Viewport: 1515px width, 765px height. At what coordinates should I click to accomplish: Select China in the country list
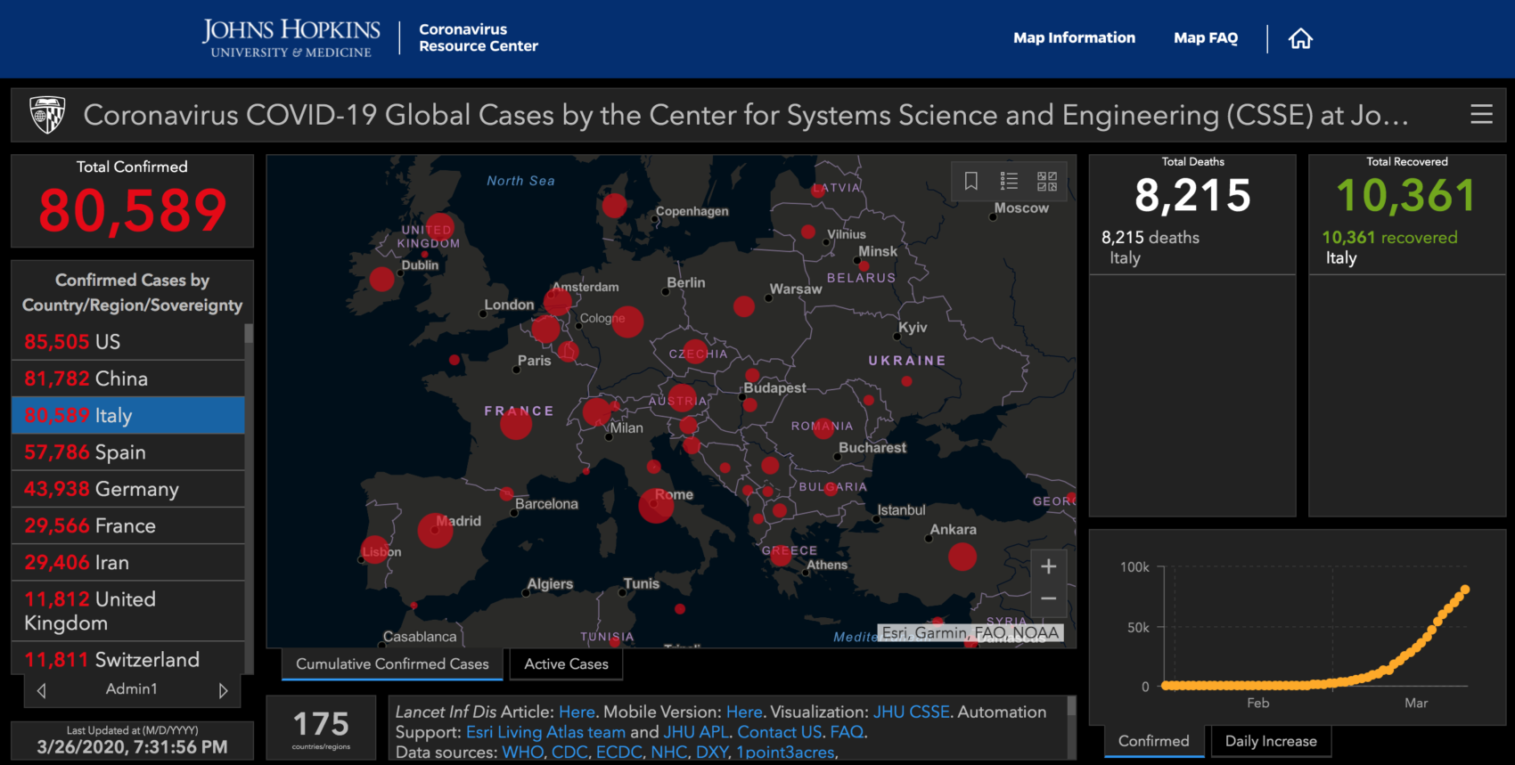click(127, 378)
